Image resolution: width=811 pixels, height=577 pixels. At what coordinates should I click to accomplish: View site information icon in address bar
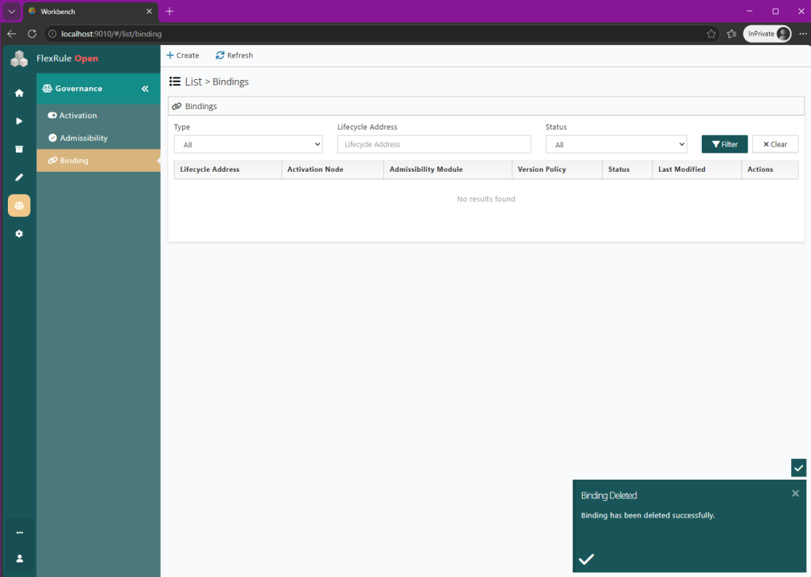52,33
